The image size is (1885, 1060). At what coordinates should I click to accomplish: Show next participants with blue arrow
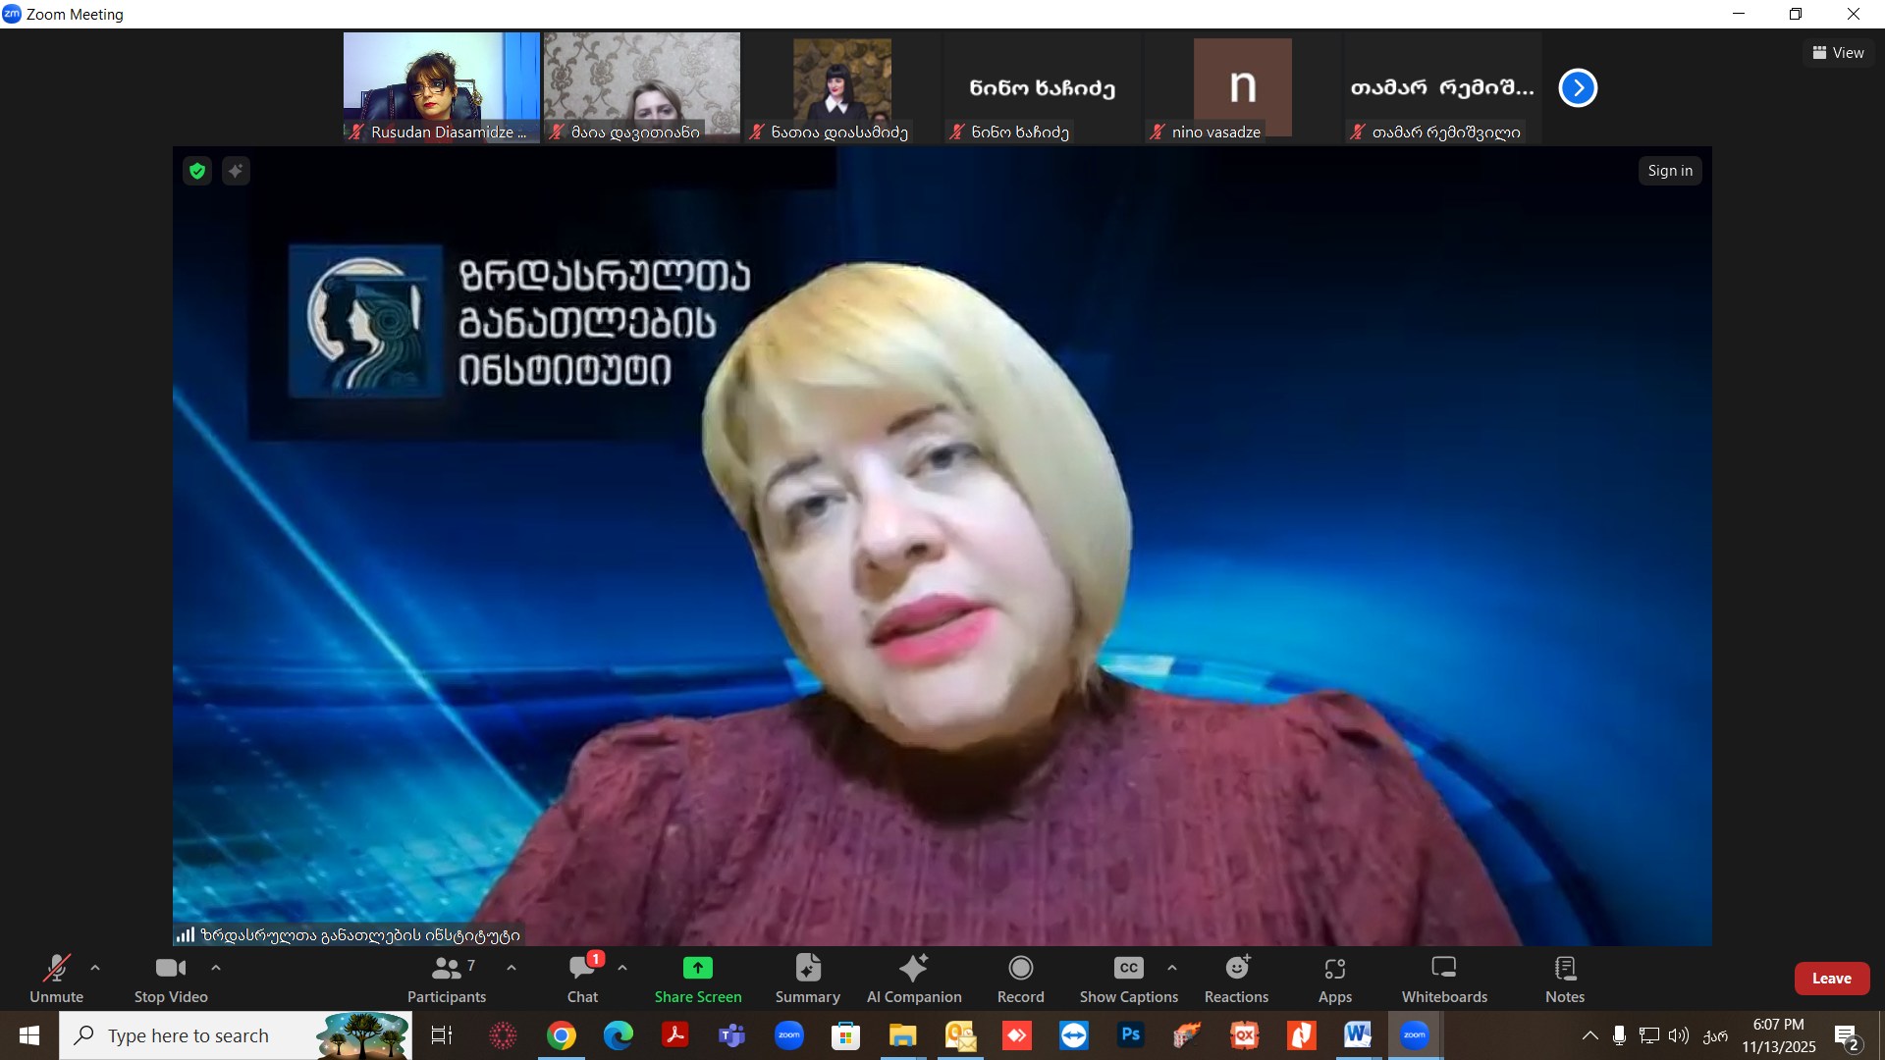tap(1578, 88)
